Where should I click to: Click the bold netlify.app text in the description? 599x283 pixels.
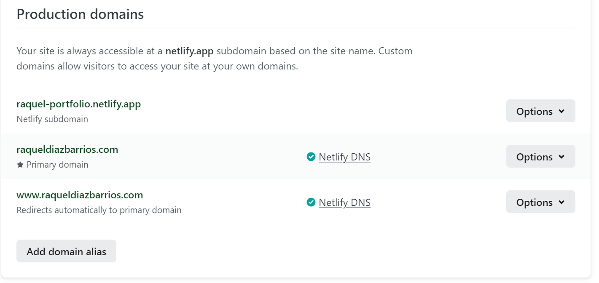tap(189, 51)
